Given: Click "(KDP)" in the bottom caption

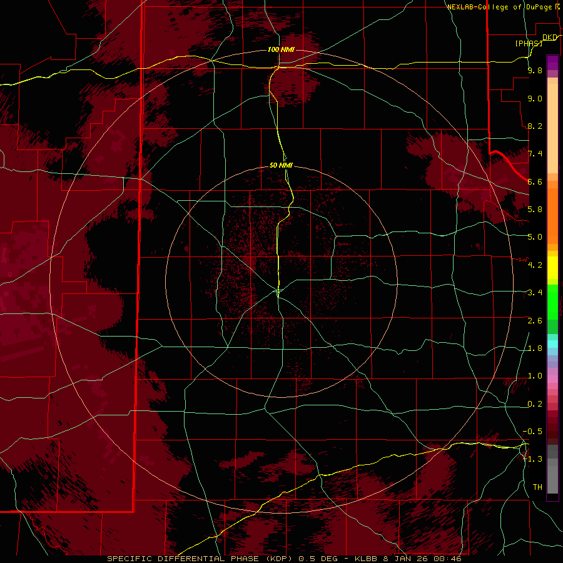Looking at the screenshot, I should point(280,559).
